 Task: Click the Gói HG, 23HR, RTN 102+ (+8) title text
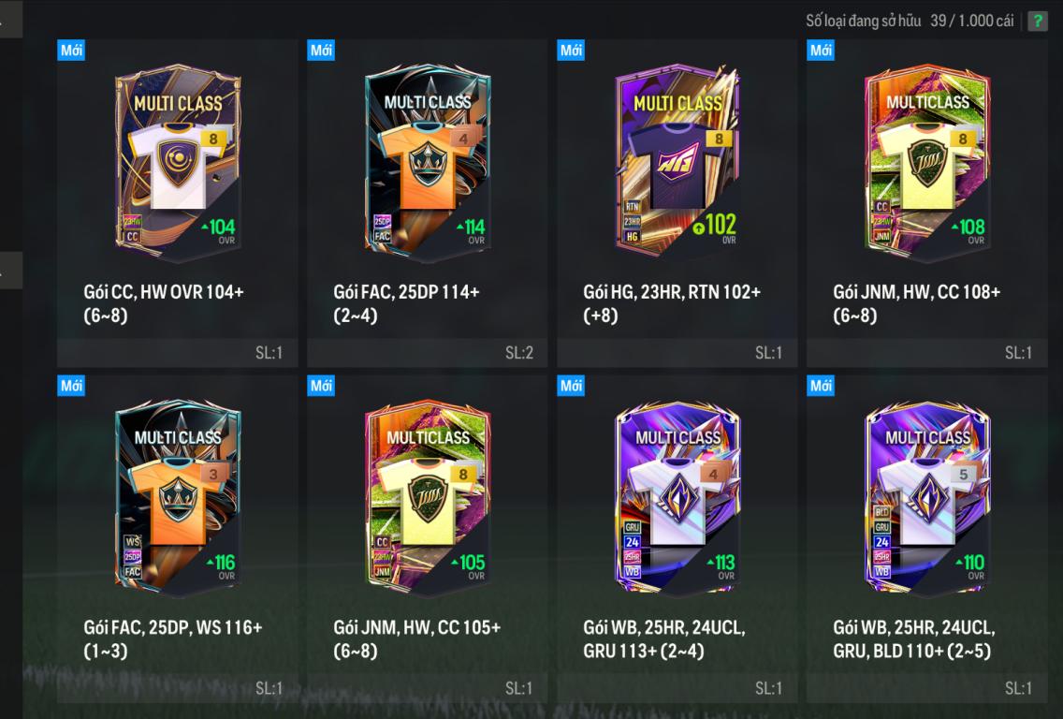coord(672,303)
